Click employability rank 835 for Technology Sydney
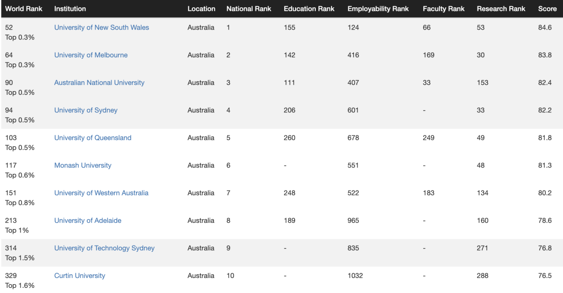The width and height of the screenshot is (563, 293). coord(353,248)
